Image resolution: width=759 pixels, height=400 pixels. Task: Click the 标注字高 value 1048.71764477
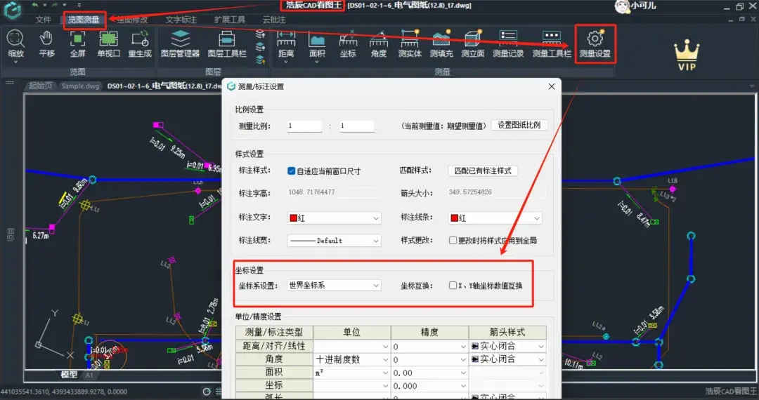click(x=334, y=192)
